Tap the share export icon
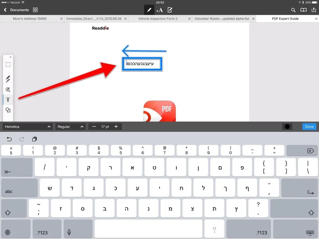This screenshot has height=239, width=319. click(313, 10)
